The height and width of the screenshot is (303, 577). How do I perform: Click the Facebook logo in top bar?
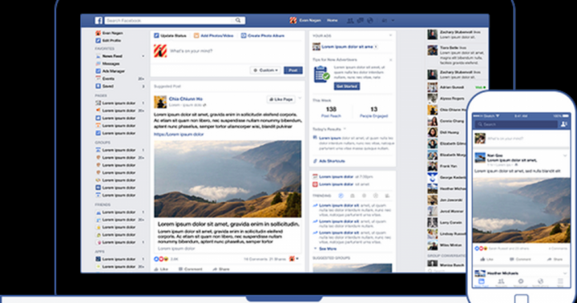99,20
